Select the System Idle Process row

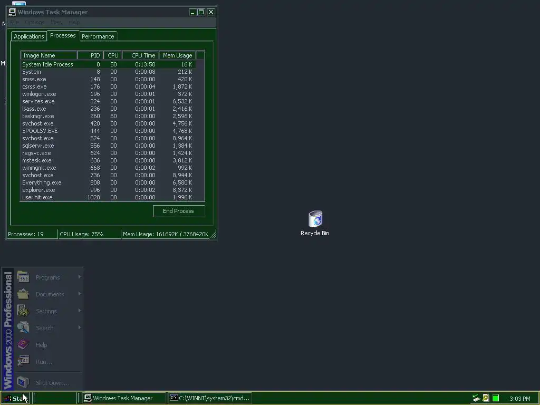point(108,64)
